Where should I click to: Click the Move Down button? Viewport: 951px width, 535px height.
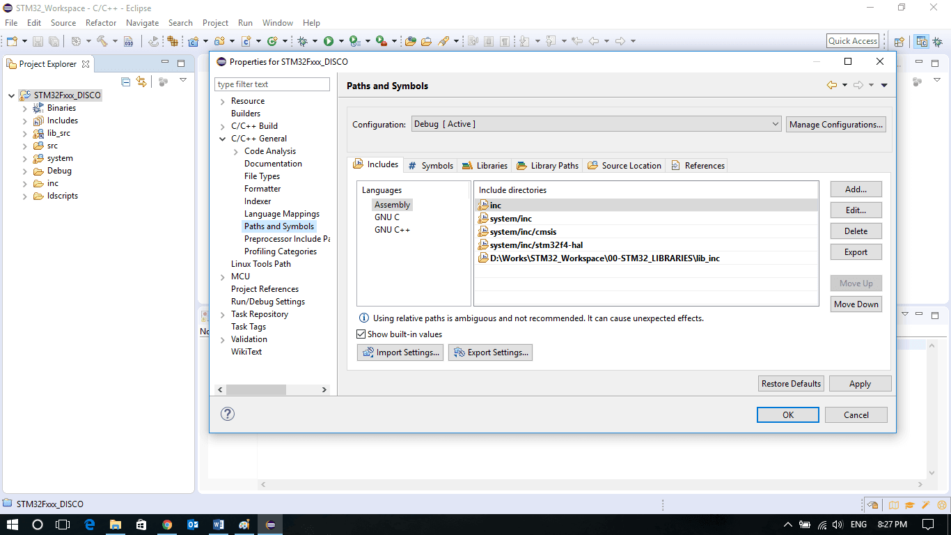856,304
